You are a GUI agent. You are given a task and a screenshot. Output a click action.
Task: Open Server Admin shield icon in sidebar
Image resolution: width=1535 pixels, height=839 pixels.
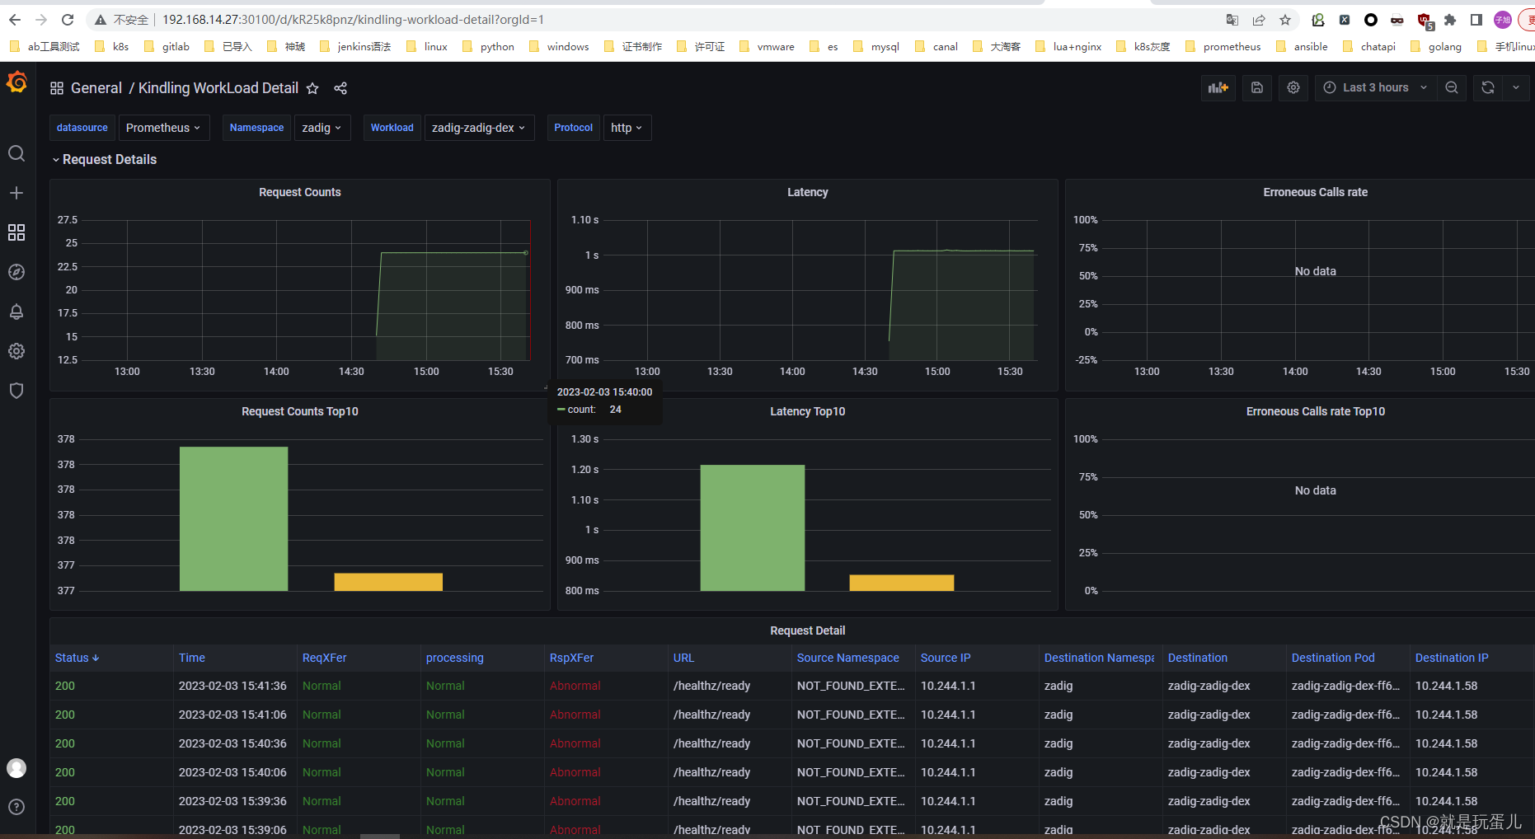click(16, 391)
